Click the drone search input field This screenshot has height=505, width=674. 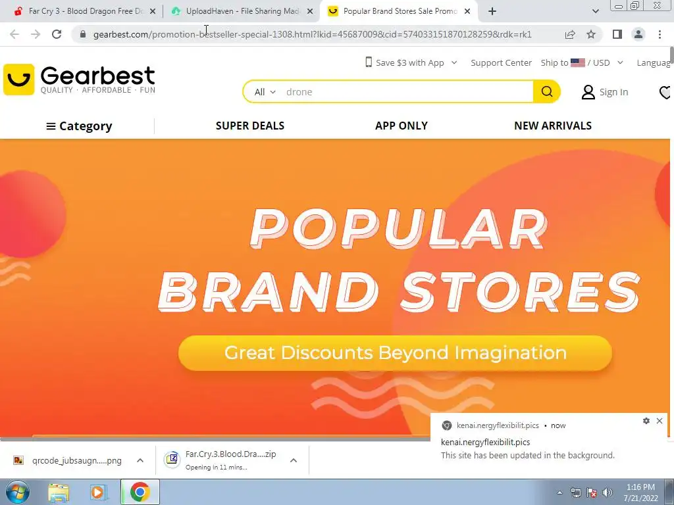407,92
